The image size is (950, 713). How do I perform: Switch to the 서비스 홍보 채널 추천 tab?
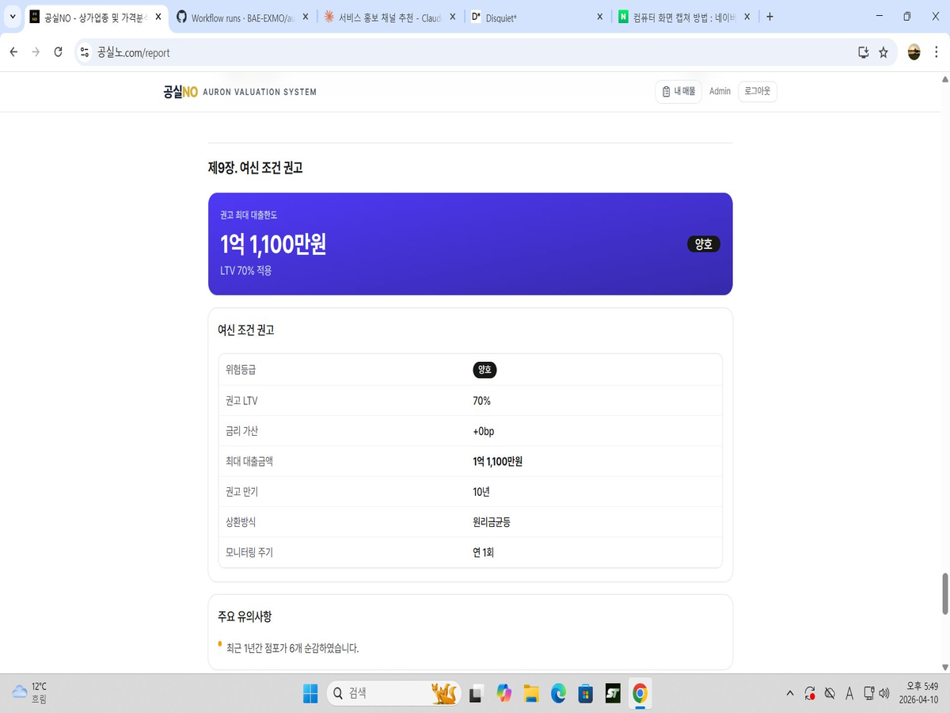[x=389, y=17]
